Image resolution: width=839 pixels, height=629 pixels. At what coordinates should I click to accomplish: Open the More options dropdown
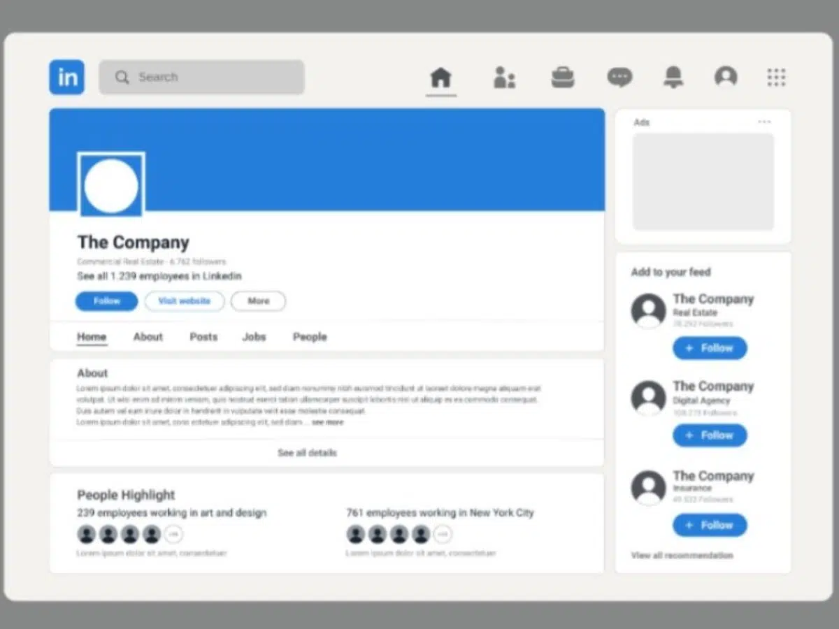click(258, 301)
